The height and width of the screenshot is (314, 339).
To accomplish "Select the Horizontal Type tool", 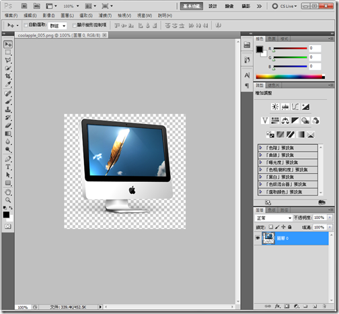I will pyautogui.click(x=8, y=167).
